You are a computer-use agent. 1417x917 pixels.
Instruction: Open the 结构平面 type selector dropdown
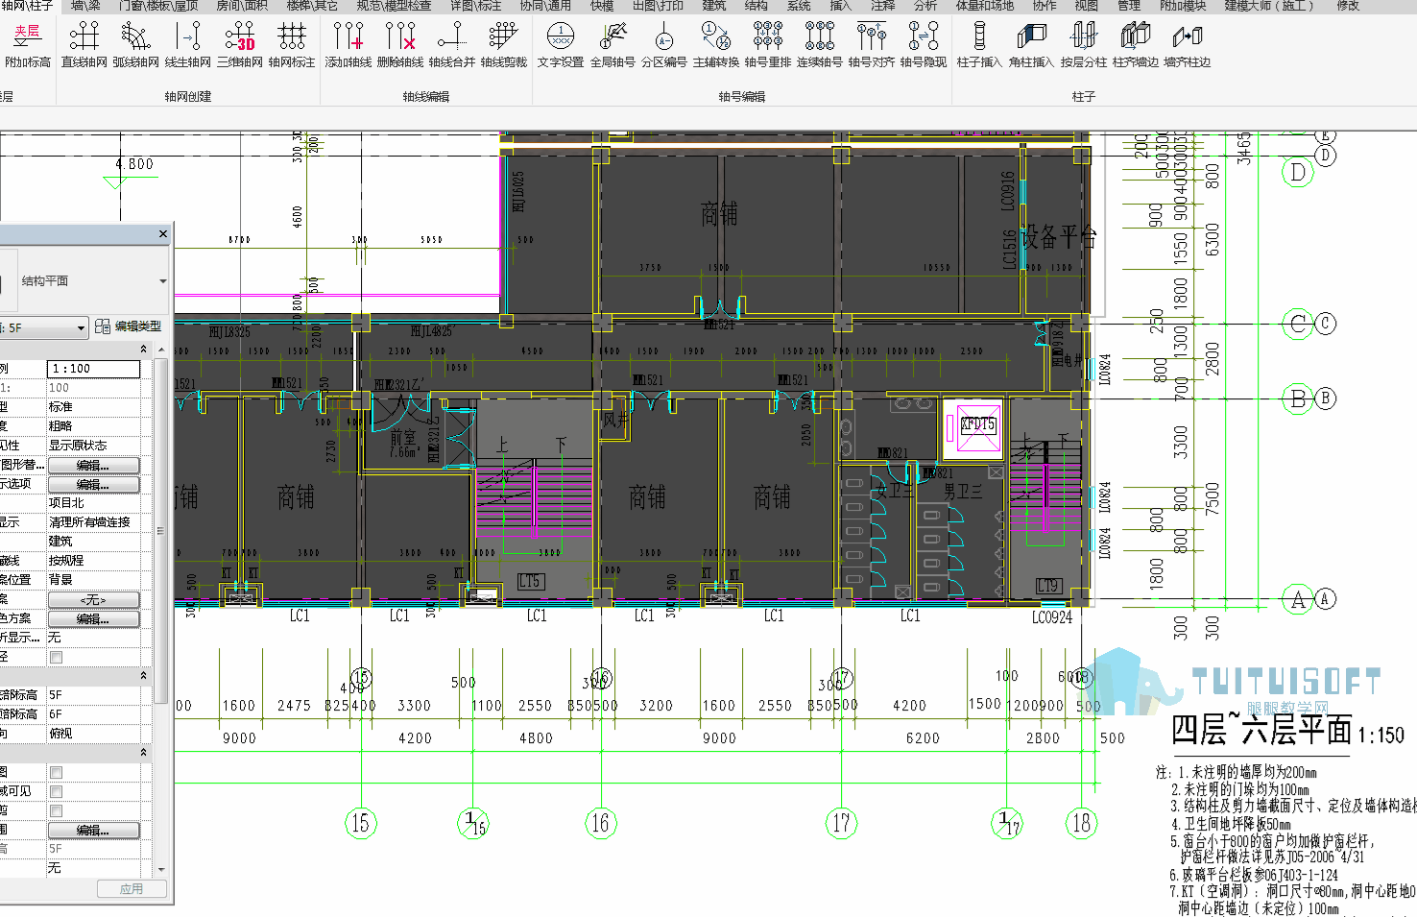(162, 281)
